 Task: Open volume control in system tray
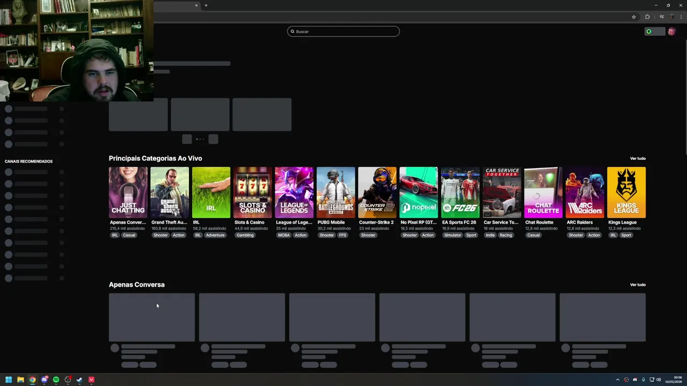click(x=659, y=380)
